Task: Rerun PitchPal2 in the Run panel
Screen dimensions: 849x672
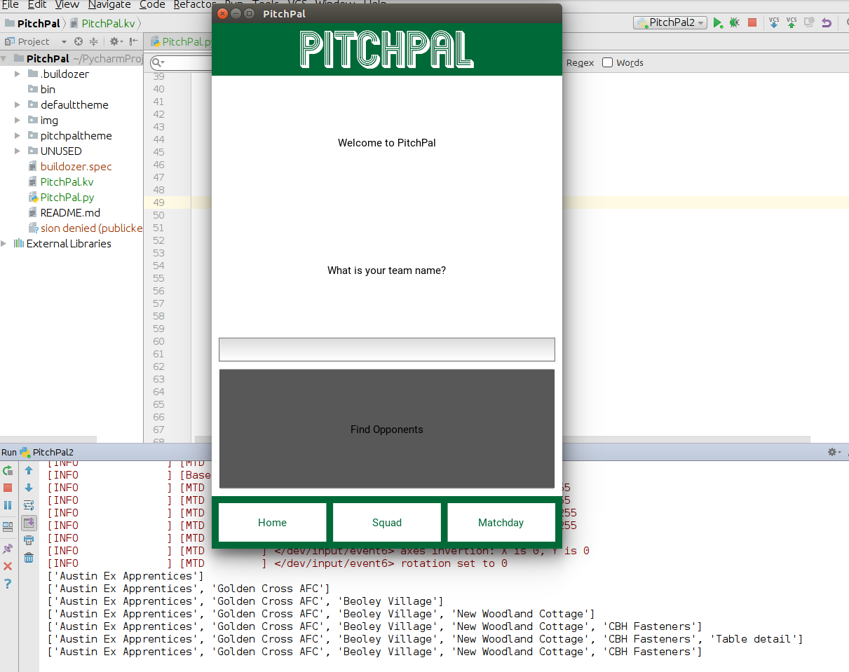Action: tap(8, 470)
